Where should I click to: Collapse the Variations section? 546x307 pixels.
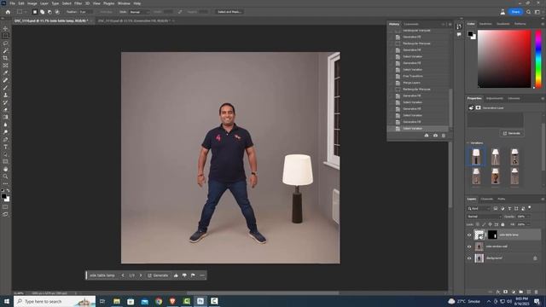point(468,142)
